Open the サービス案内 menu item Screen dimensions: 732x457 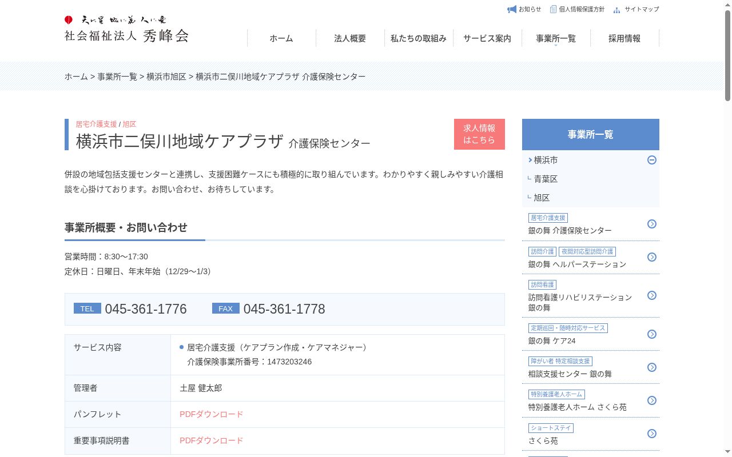(x=487, y=38)
